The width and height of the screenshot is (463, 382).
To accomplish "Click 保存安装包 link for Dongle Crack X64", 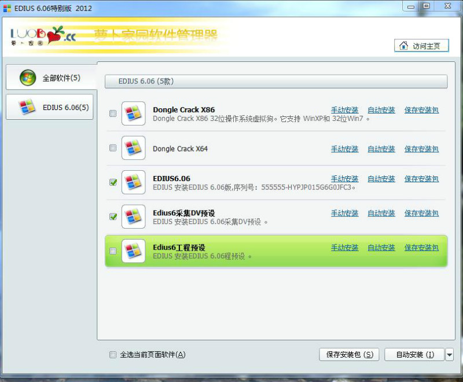I will click(x=421, y=149).
